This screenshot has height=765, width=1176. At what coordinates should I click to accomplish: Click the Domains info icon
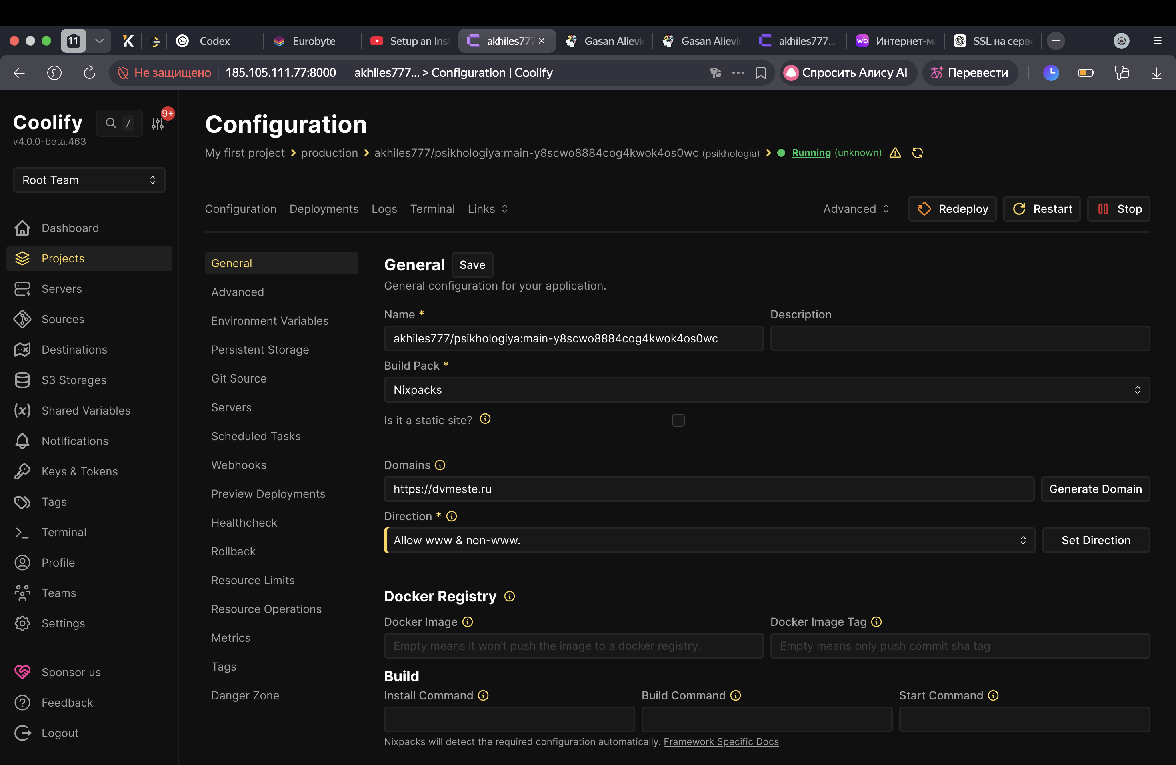click(440, 465)
